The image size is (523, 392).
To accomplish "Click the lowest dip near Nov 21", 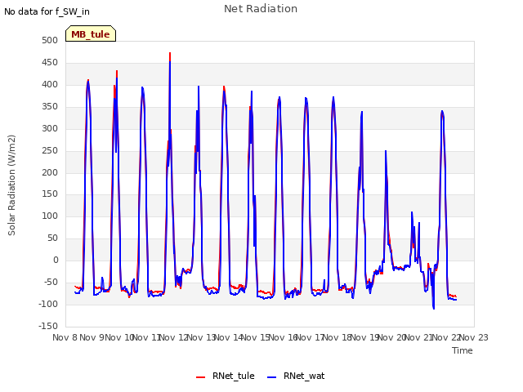I will click(x=434, y=309).
